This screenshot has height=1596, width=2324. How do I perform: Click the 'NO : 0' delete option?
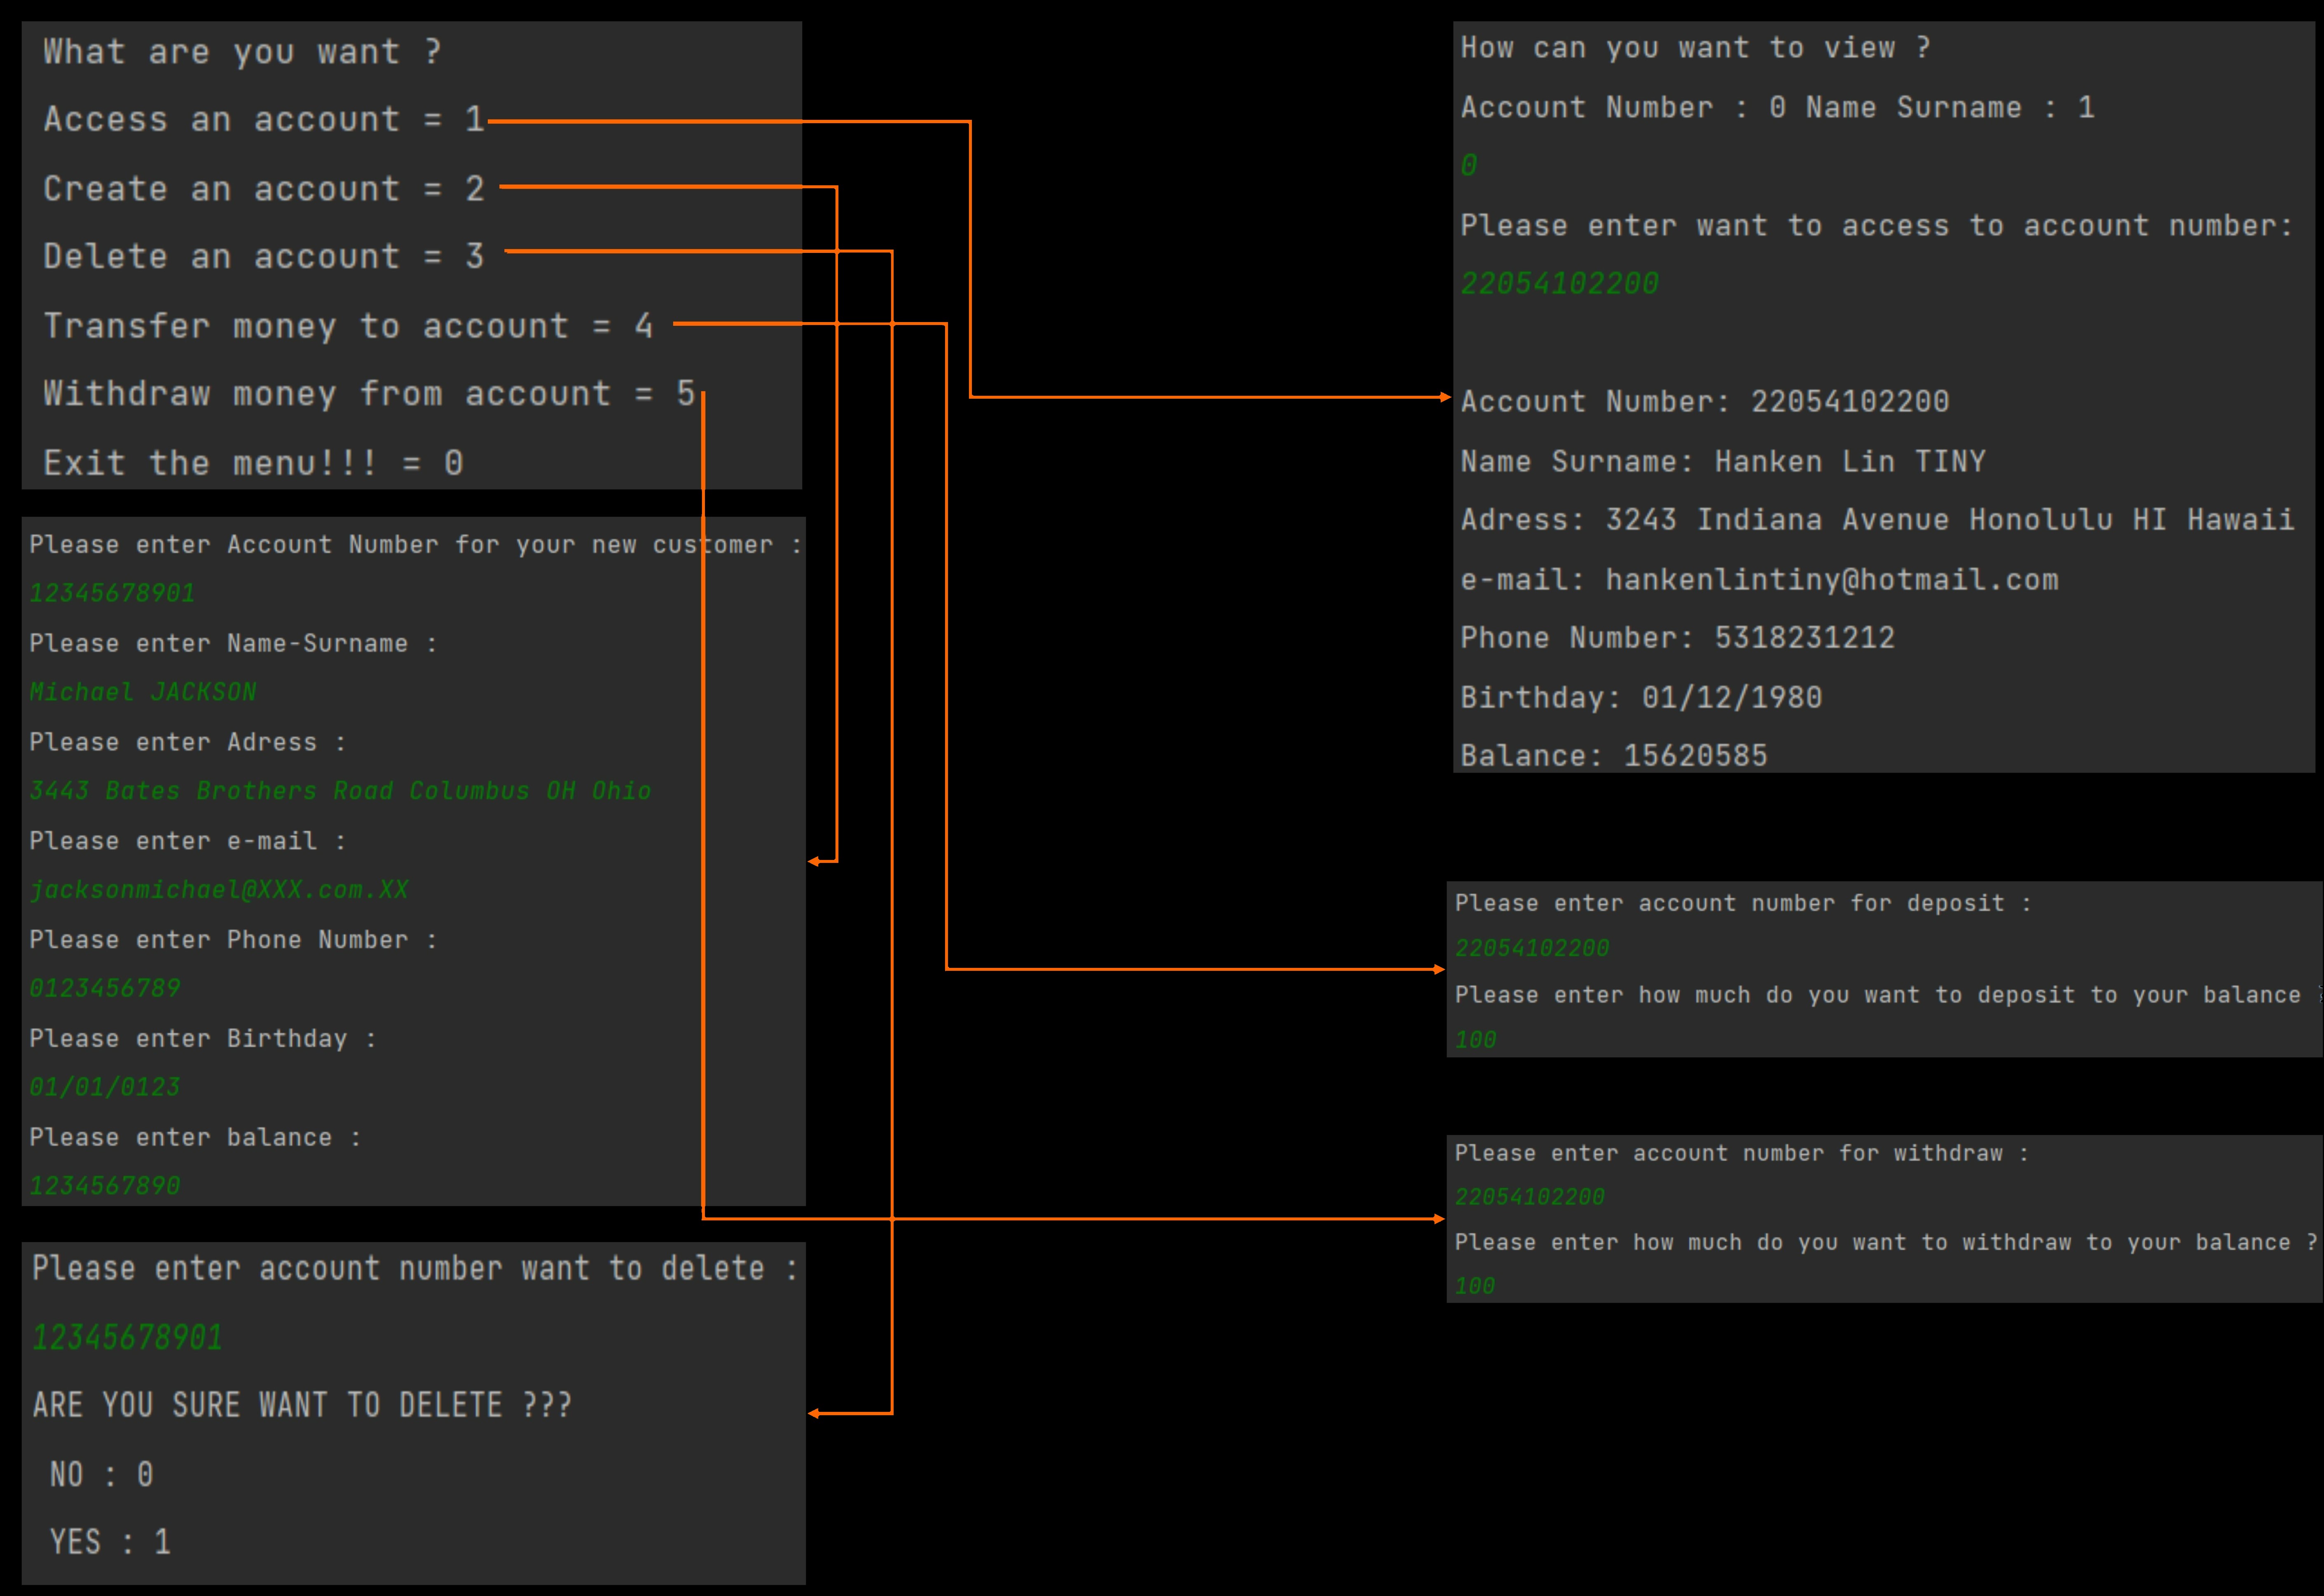tap(101, 1474)
